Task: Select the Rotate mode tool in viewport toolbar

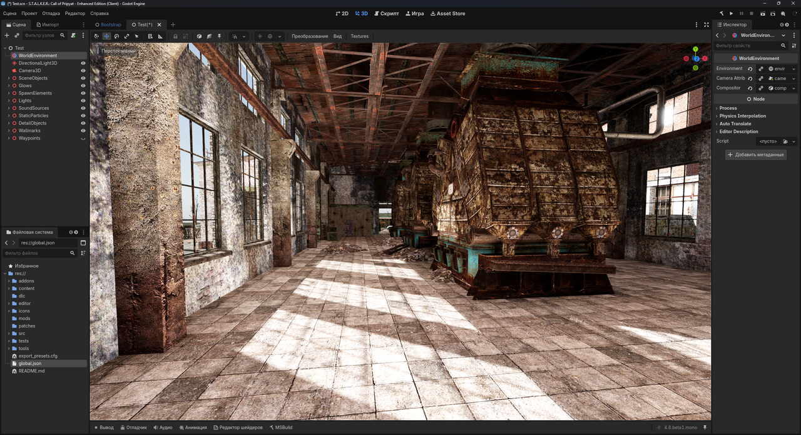Action: (116, 36)
